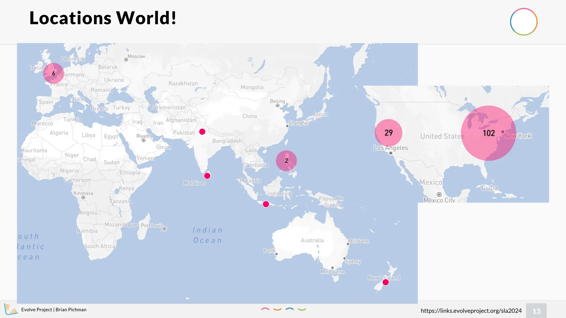Viewport: 566px width, 318px height.
Task: Click the Perth city dot
Action: point(276,254)
